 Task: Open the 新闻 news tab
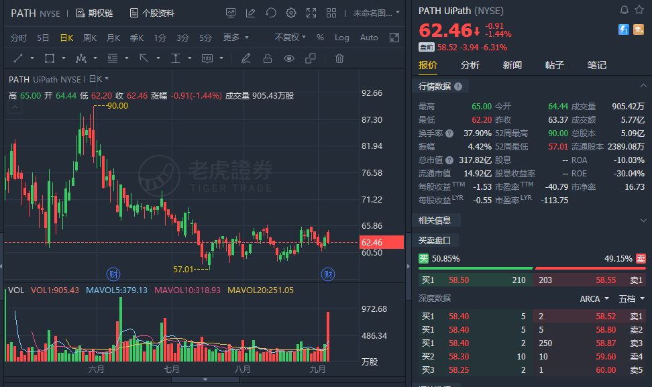(512, 65)
